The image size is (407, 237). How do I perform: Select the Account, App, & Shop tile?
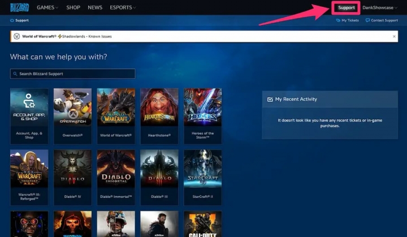[29, 116]
